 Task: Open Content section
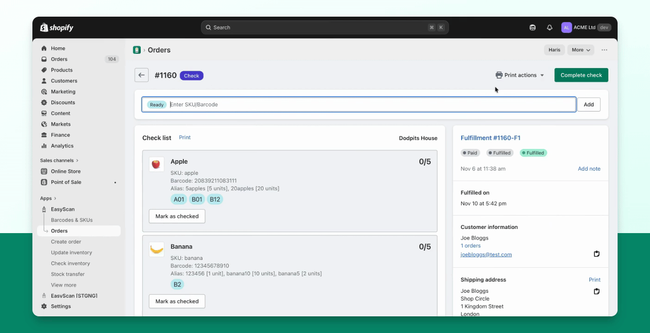(61, 113)
